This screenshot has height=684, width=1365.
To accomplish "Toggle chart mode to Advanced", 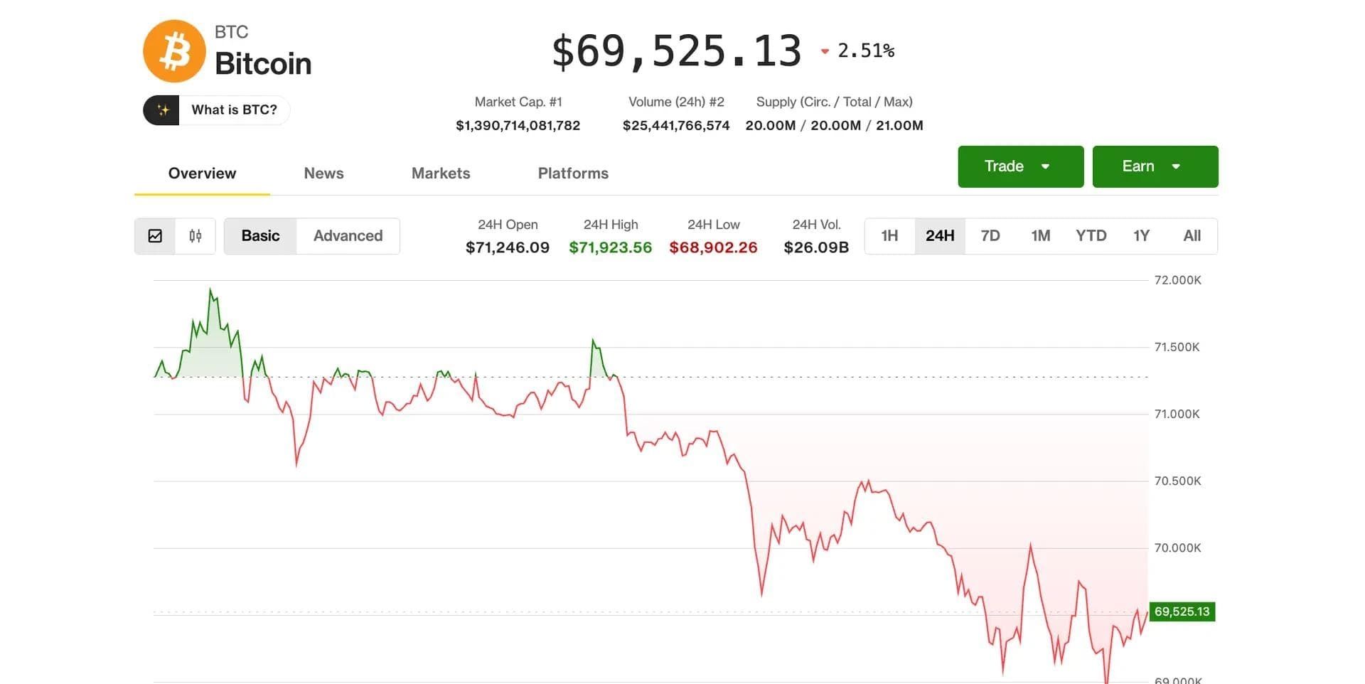I will [x=348, y=236].
